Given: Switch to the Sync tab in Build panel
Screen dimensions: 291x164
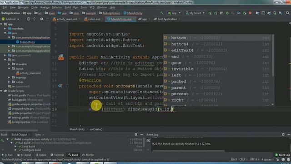Looking at the screenshot, I should [x=38, y=135].
